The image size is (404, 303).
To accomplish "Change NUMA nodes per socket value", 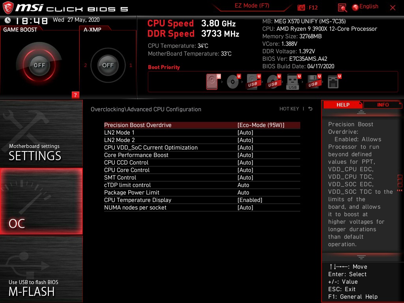I will (245, 208).
